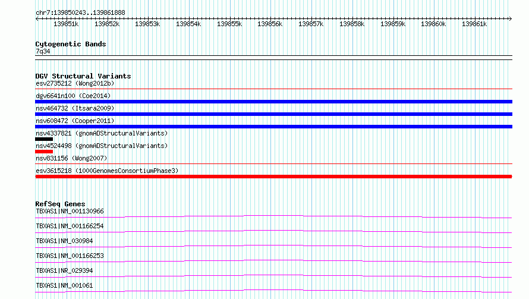Viewport: 529px width, 299px height.
Task: Click the short red nsv4524498 bar
Action: (x=44, y=152)
